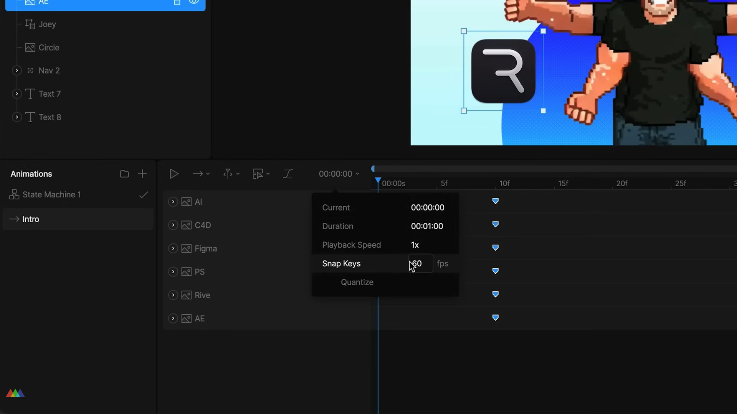Select the Intro animation
737x414 pixels.
(31, 219)
